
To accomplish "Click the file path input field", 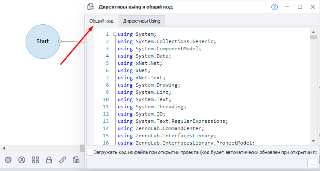I will [x=196, y=163].
